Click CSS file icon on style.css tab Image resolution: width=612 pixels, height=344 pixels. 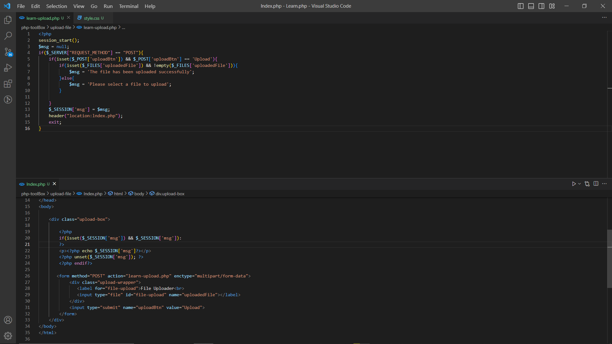click(x=79, y=18)
